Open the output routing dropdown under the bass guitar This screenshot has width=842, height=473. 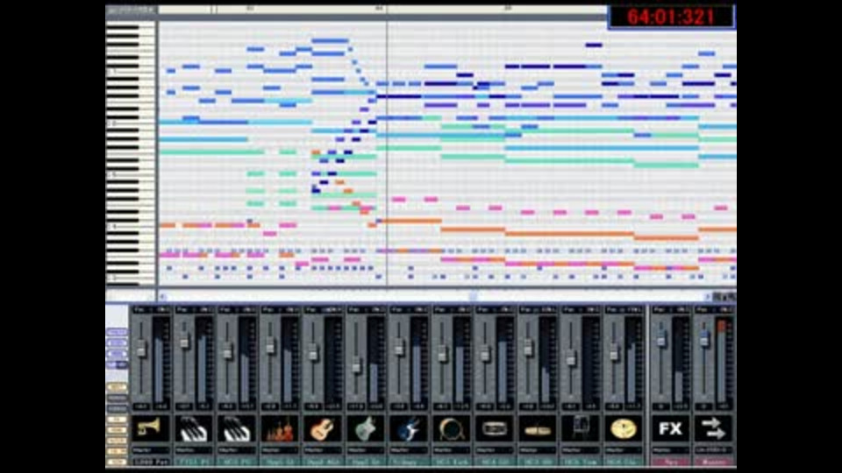pyautogui.click(x=409, y=450)
